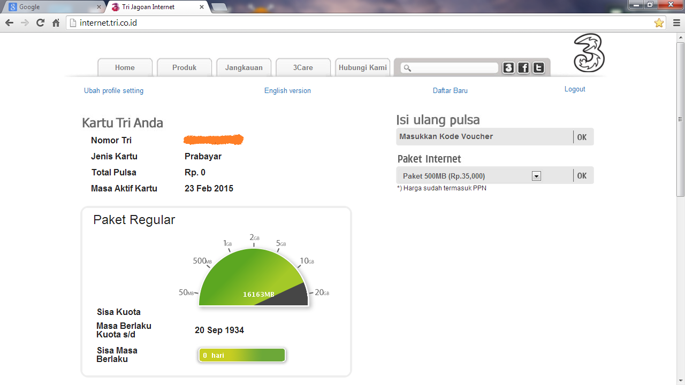Click the large Tri 3 logo
685x385 pixels.
coord(589,53)
